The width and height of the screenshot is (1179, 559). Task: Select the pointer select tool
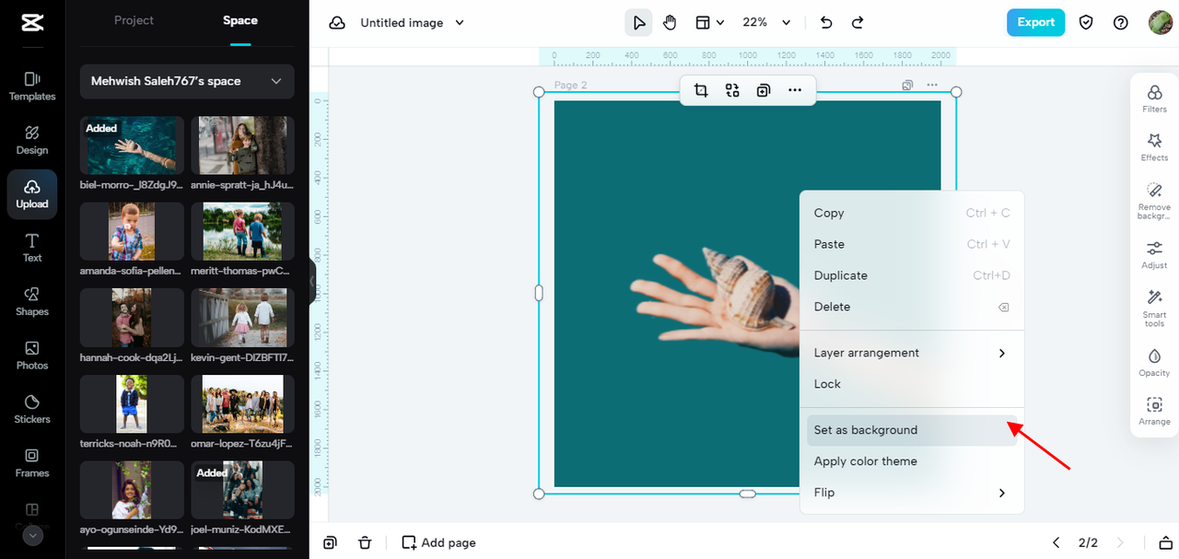click(x=638, y=23)
